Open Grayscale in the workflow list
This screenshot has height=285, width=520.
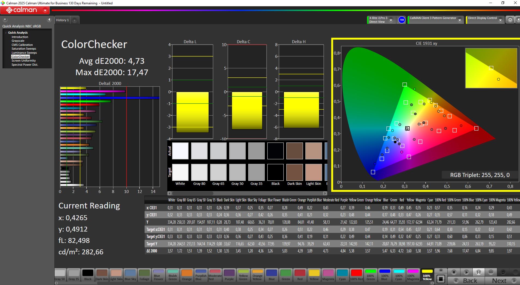pos(18,41)
